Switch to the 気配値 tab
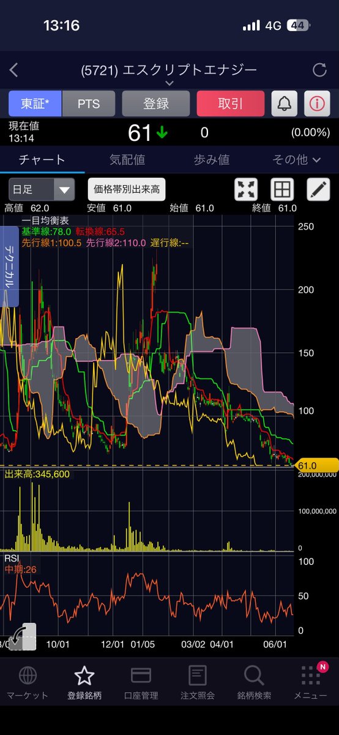This screenshot has width=339, height=735. click(x=127, y=160)
